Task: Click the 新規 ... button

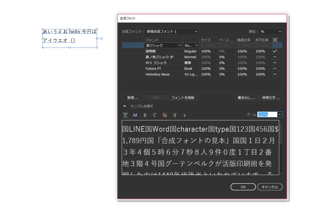Action: pyautogui.click(x=133, y=98)
